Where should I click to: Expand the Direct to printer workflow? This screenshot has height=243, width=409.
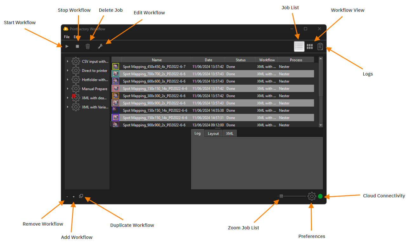tap(68, 70)
